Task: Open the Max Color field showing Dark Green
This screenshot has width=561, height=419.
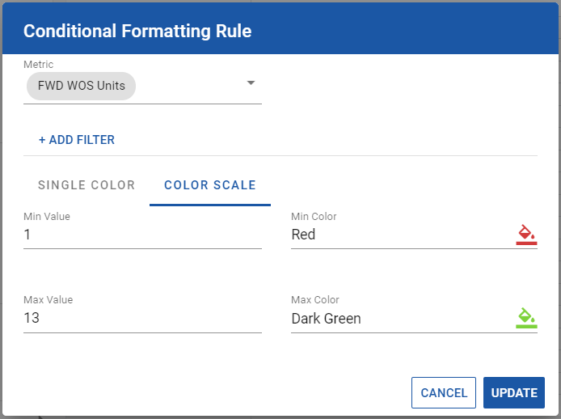Action: click(403, 319)
